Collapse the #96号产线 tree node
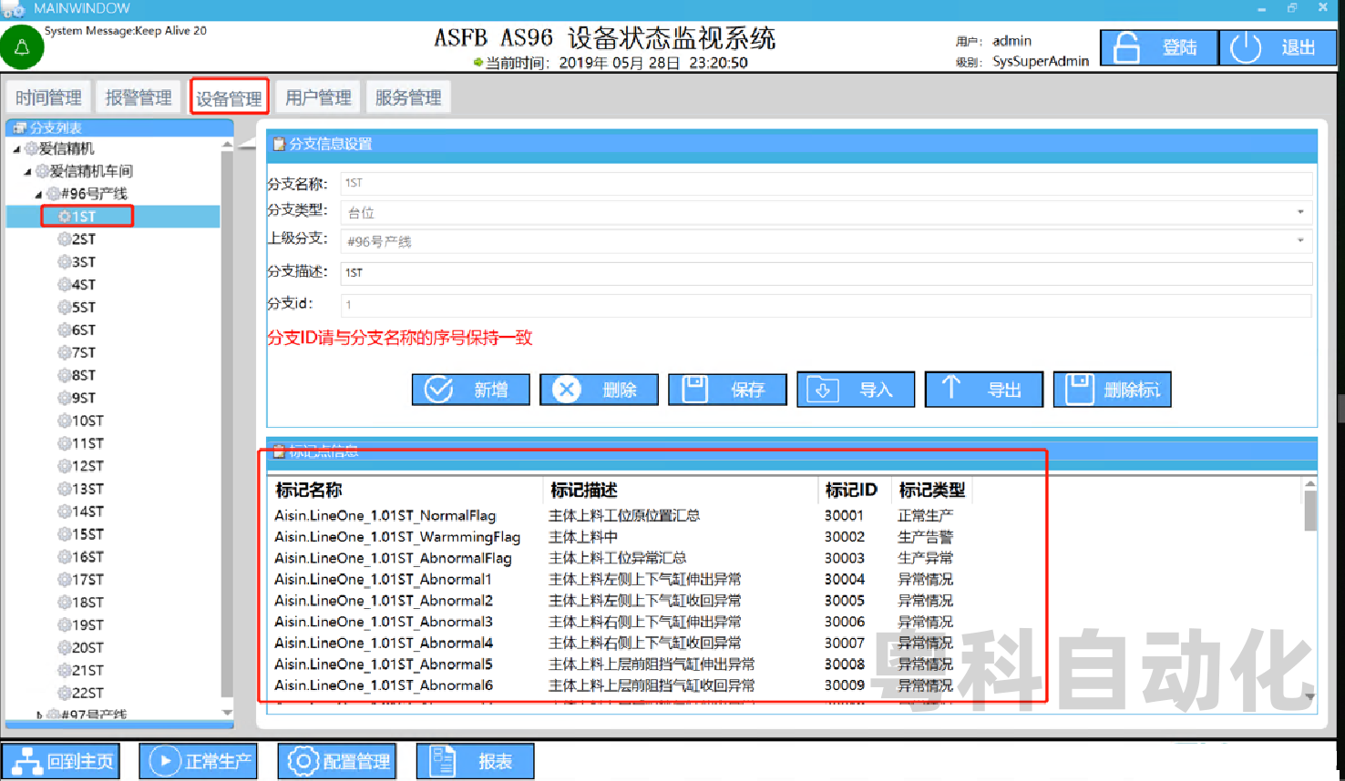The height and width of the screenshot is (781, 1345). (x=38, y=195)
